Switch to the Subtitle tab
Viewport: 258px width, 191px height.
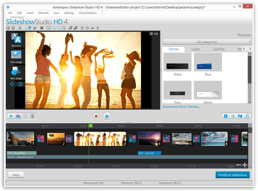(x=219, y=49)
